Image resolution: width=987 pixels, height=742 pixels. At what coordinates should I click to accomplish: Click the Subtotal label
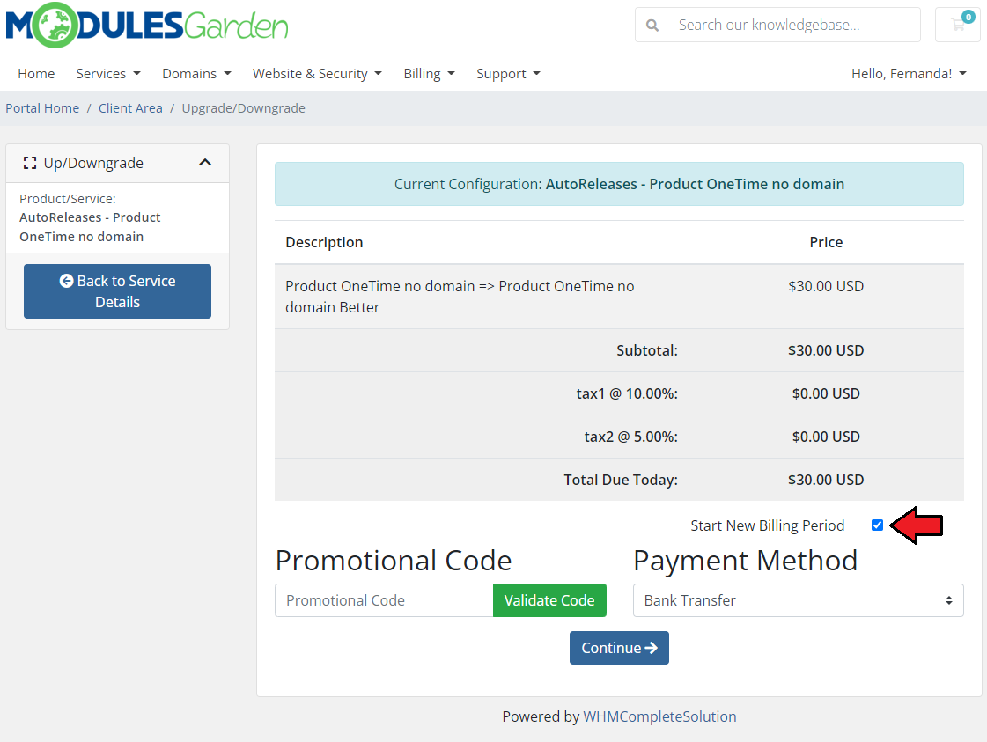[x=647, y=350]
